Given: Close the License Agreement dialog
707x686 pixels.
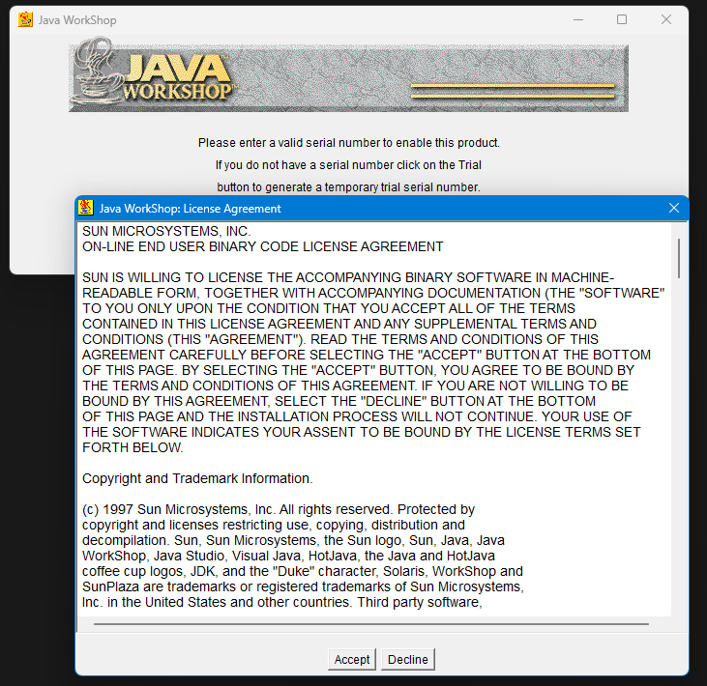Looking at the screenshot, I should tap(674, 208).
